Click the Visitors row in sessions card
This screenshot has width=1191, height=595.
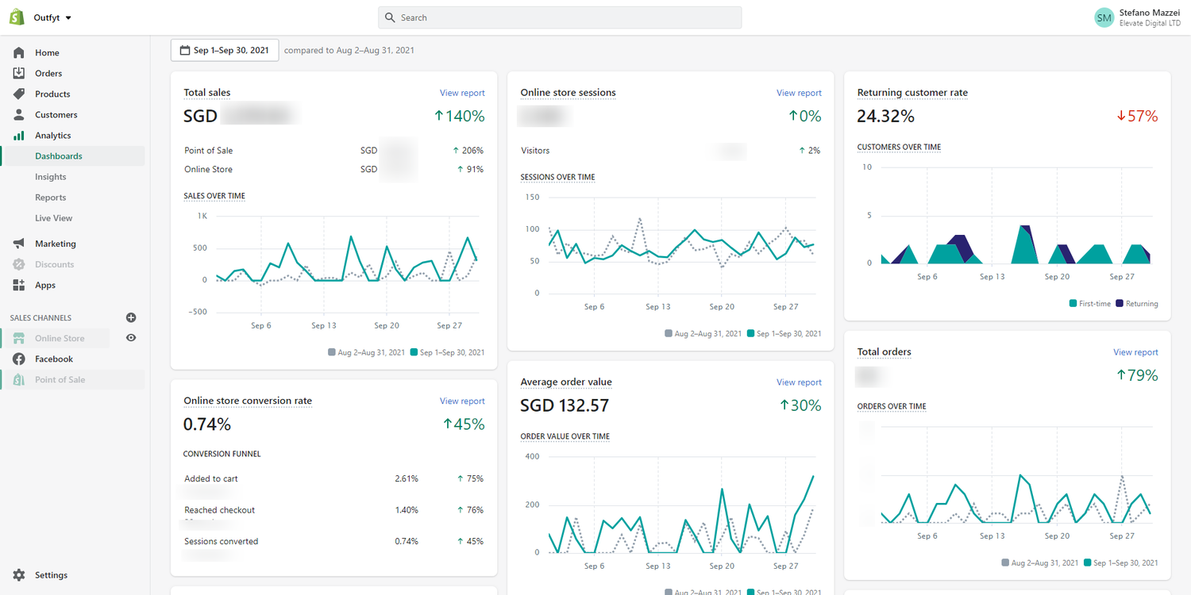tap(670, 151)
